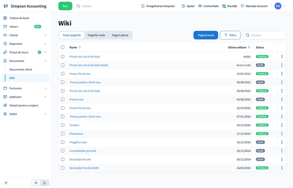Open the Inbox+ envelope icon

pyautogui.click(x=5, y=27)
